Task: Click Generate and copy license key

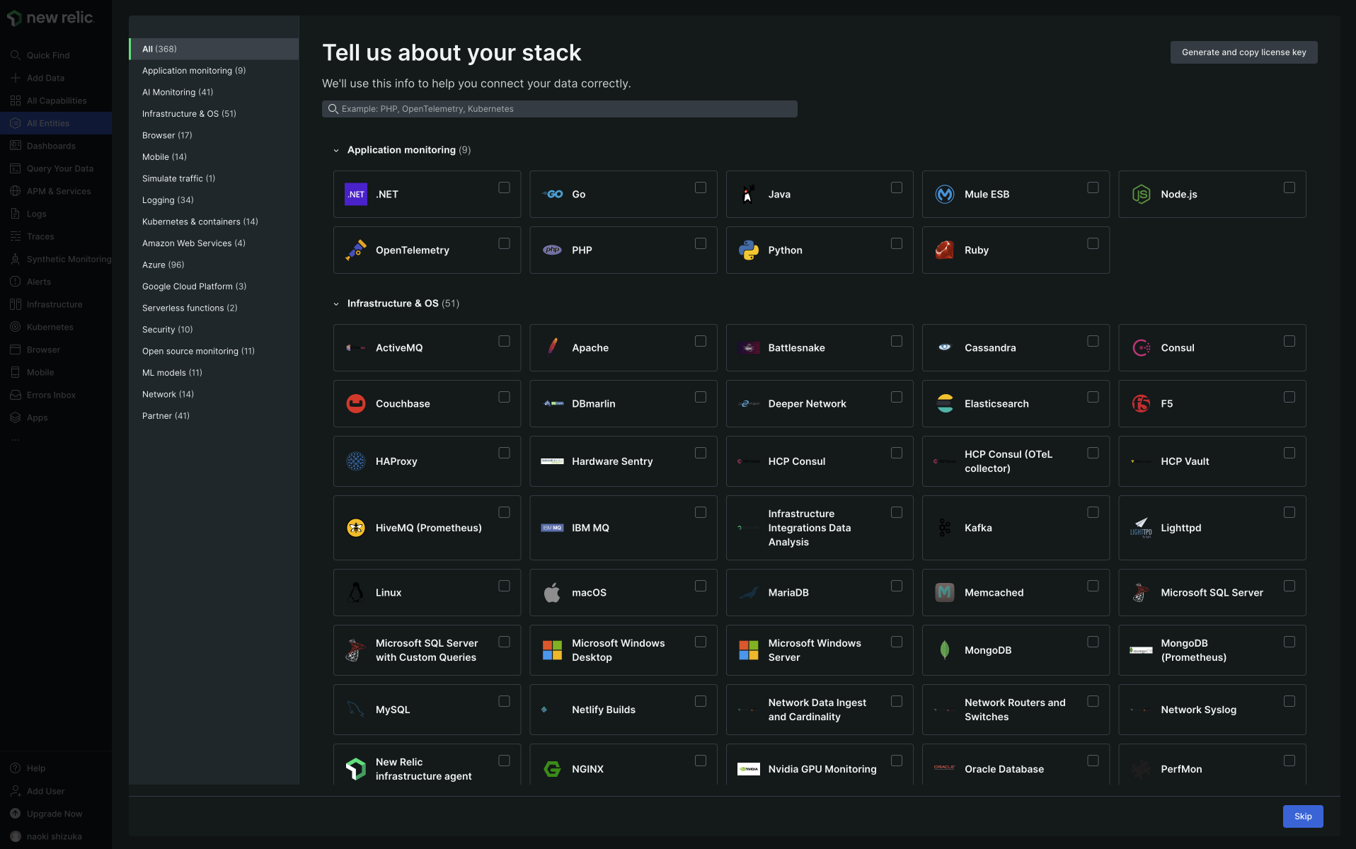Action: click(1243, 52)
